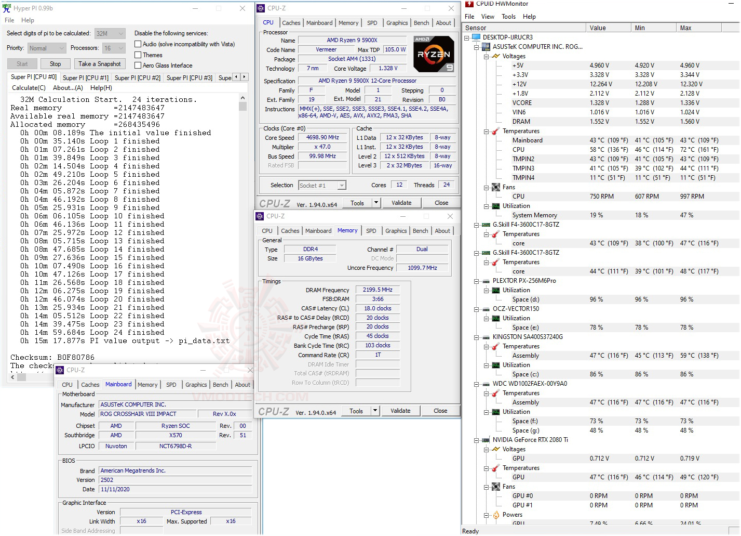Click the AMD Ryzen 9 logo in CPU-Z
This screenshot has width=741, height=536.
tap(434, 54)
